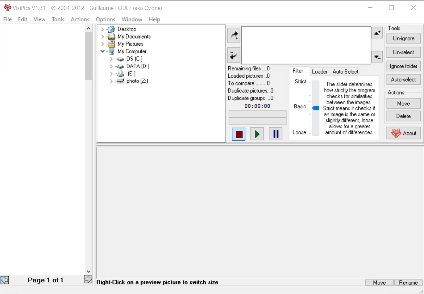Click the add folder arrow icon
Screen dimensions: 424x294
[234, 35]
